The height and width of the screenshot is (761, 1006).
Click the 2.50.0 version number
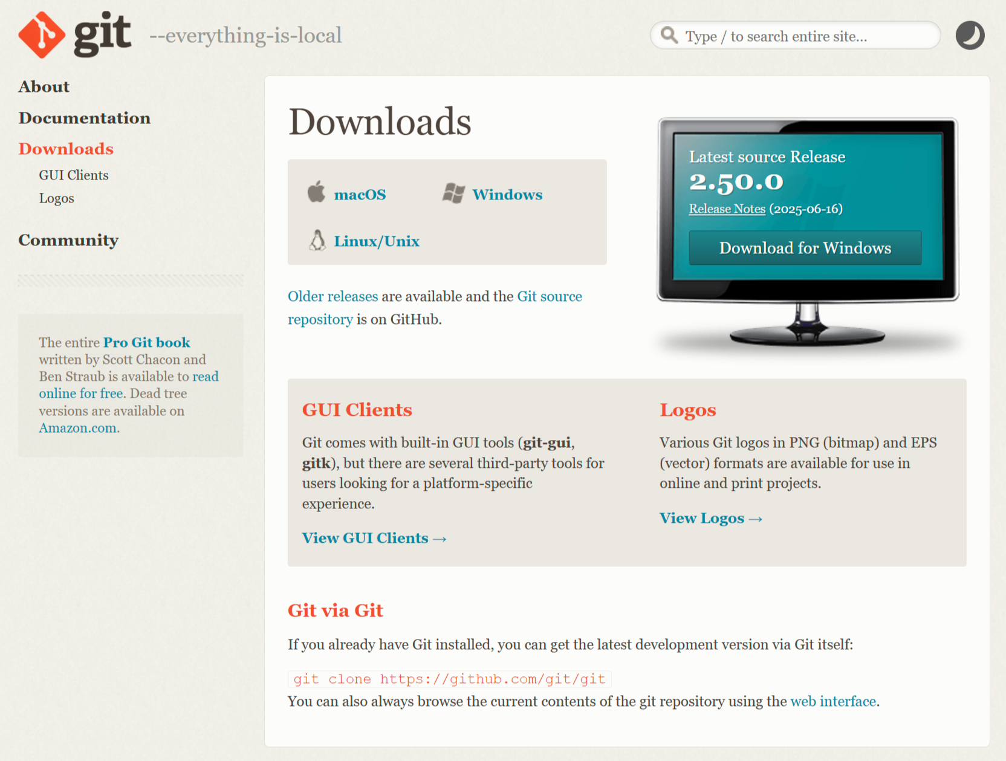click(x=736, y=182)
